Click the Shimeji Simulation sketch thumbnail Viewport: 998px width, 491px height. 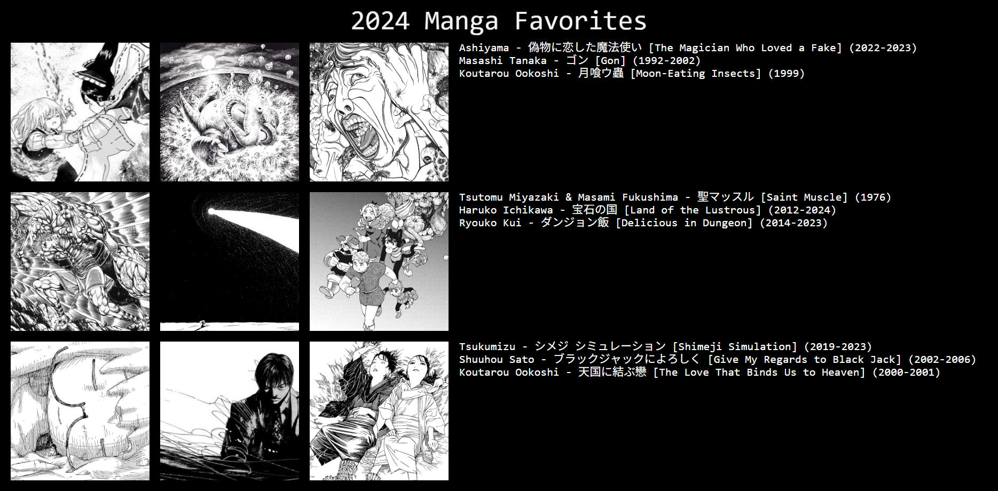coord(80,411)
